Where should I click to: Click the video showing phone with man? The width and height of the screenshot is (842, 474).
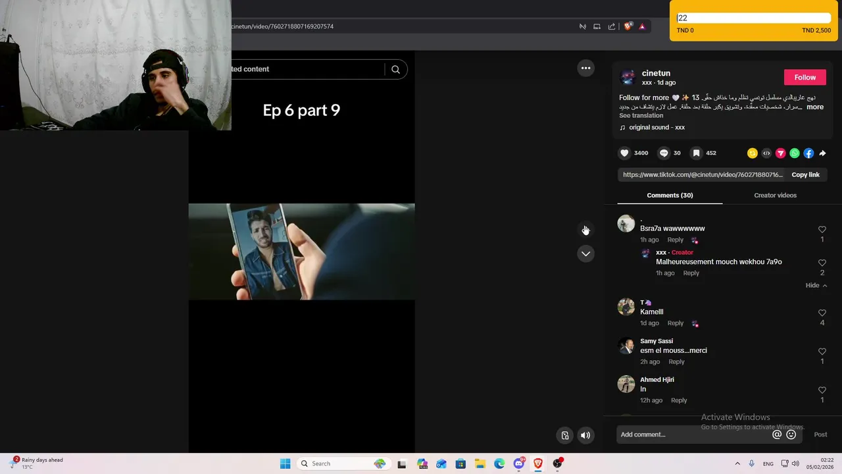click(x=301, y=251)
